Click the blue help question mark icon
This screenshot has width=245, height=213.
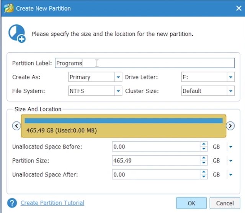12,203
